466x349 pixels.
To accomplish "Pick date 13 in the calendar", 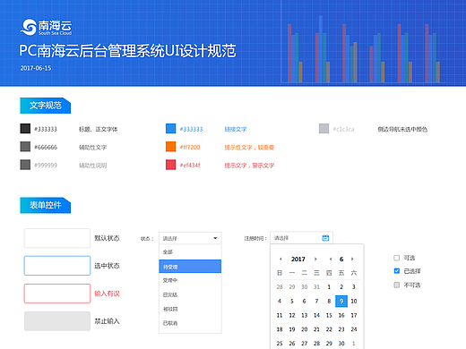I will pyautogui.click(x=304, y=315).
